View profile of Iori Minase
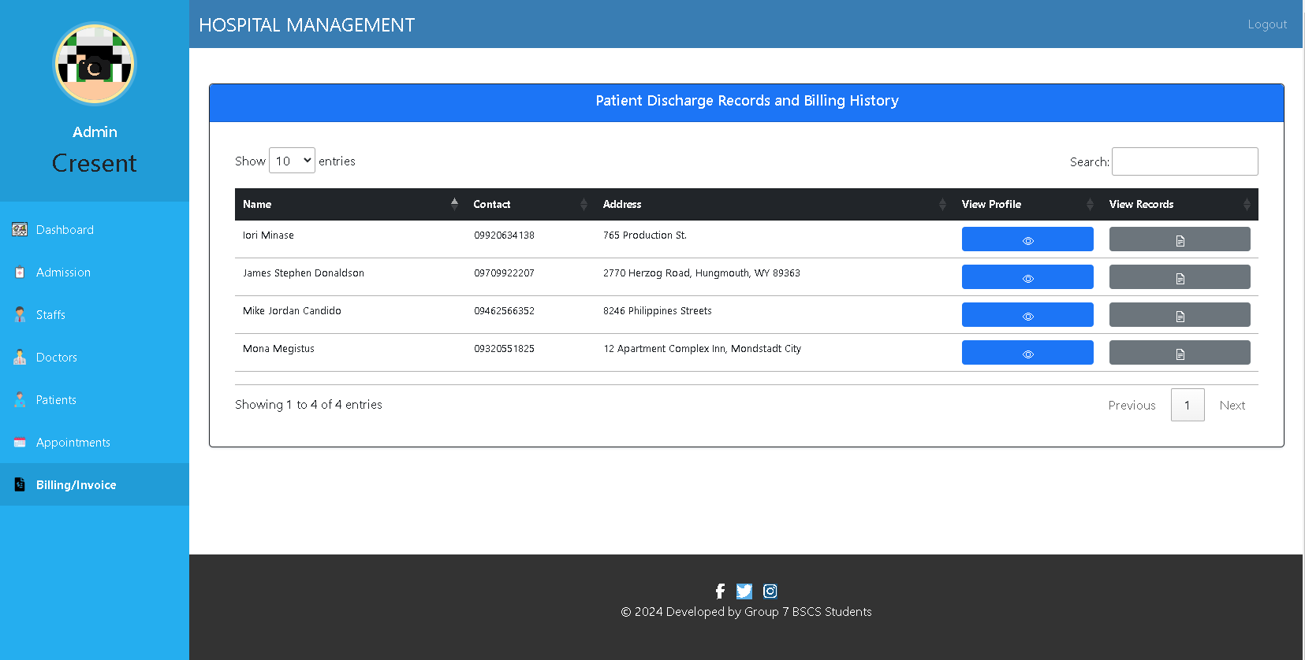This screenshot has height=660, width=1305. (1027, 239)
